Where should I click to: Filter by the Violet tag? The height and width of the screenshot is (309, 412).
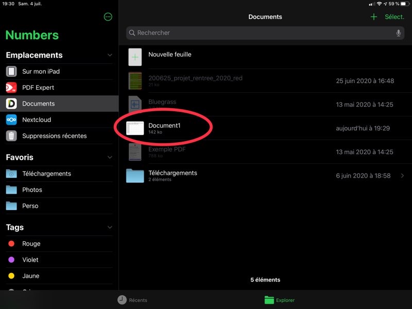(x=30, y=260)
